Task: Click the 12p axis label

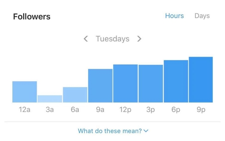Action: point(125,110)
